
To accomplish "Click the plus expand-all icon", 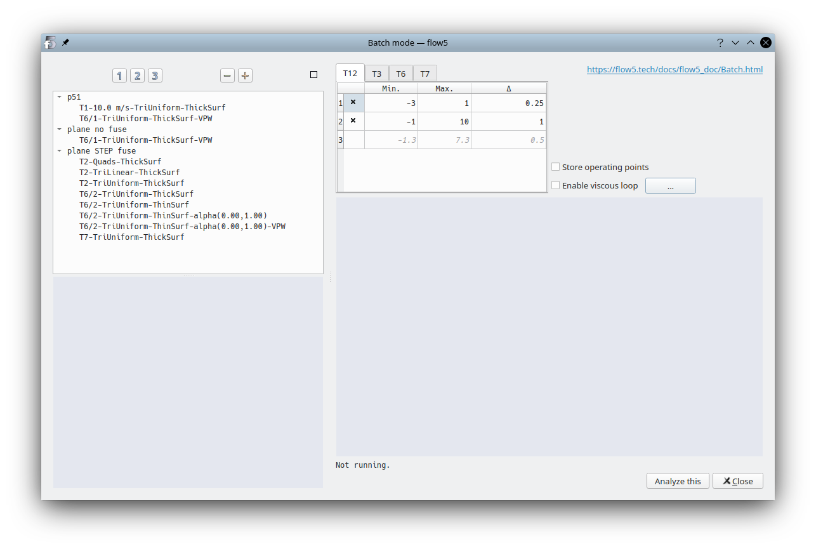I will coord(246,76).
